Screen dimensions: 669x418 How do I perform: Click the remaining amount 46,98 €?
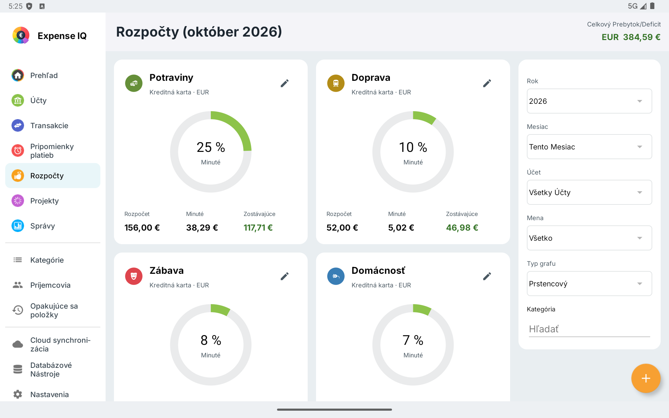(462, 227)
